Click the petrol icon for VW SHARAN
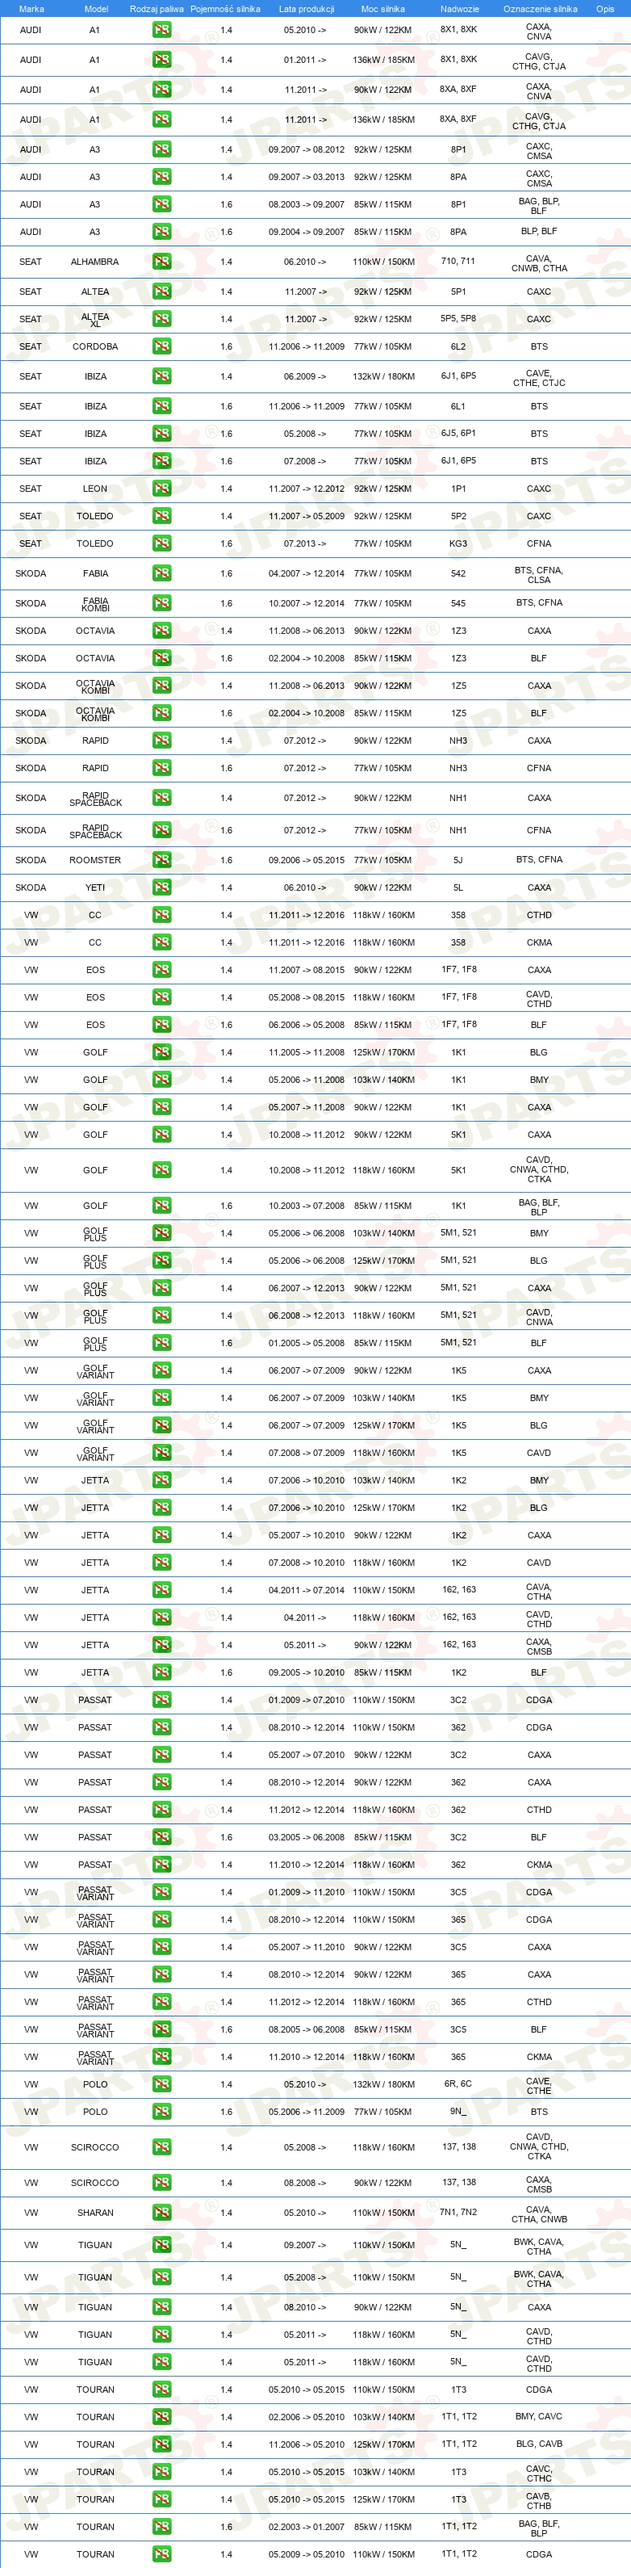This screenshot has width=631, height=2568. (161, 2212)
